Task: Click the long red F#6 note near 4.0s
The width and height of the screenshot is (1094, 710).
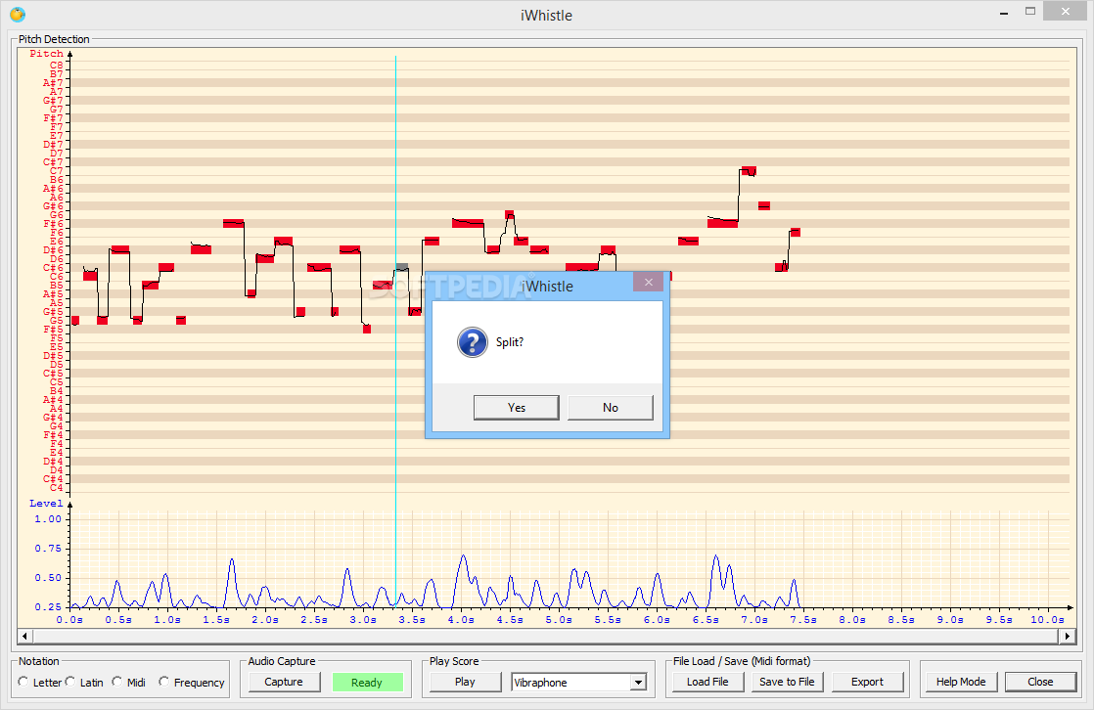Action: click(468, 223)
